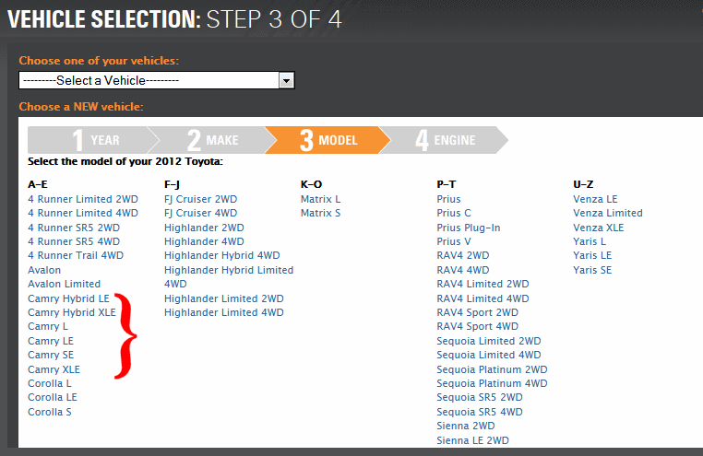The image size is (703, 456).
Task: Select Highlander Hybrid 4WD
Action: [x=221, y=255]
